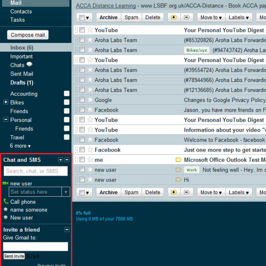Expand the '6 more' labels list

point(20,146)
